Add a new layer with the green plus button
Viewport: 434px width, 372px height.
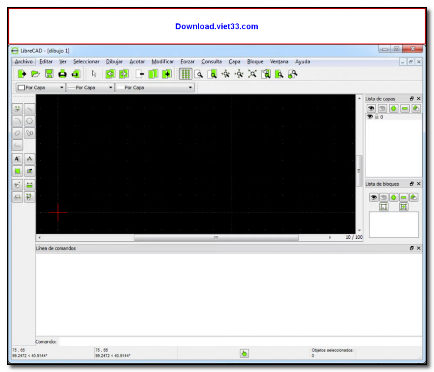pos(393,108)
